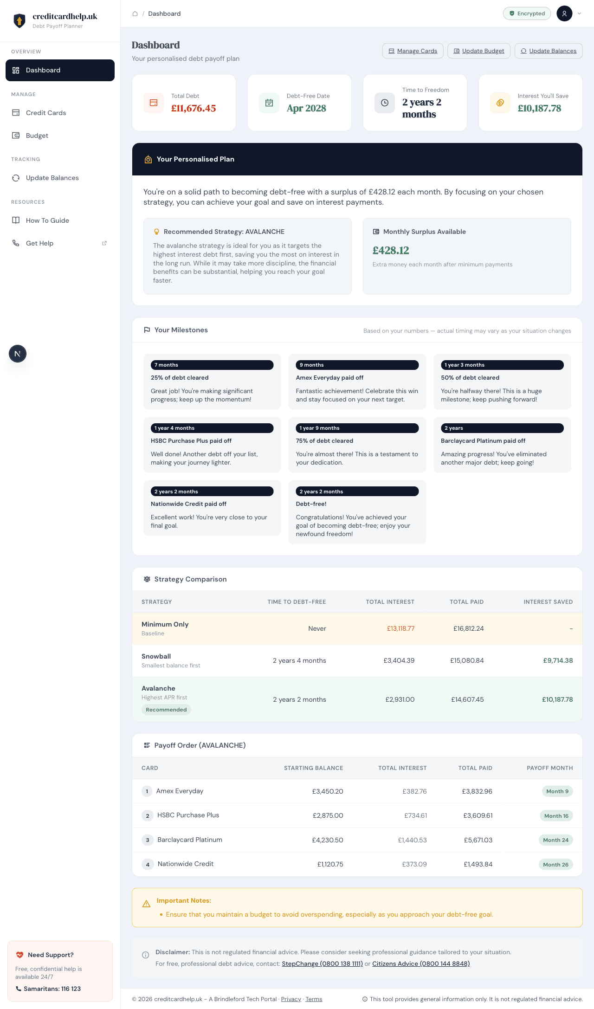Image resolution: width=594 pixels, height=1009 pixels.
Task: Select the Avalanche strategy row
Action: click(357, 699)
